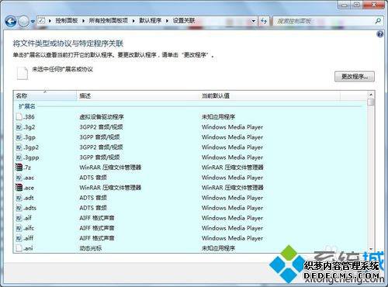Click 动态光标 description
The width and height of the screenshot is (388, 287).
[x=90, y=248]
